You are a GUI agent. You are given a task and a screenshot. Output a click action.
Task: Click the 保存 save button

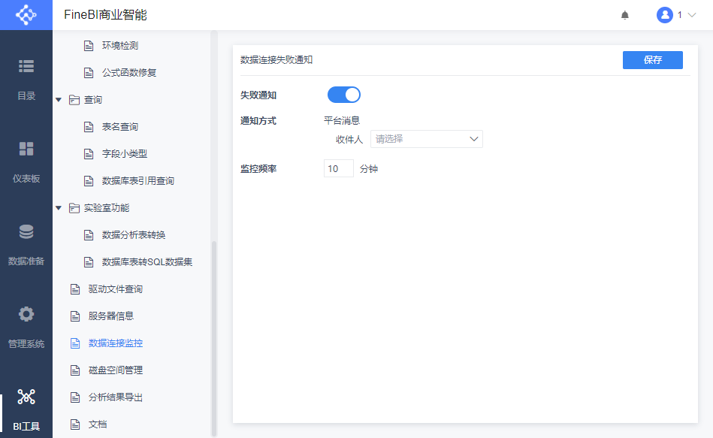[652, 60]
